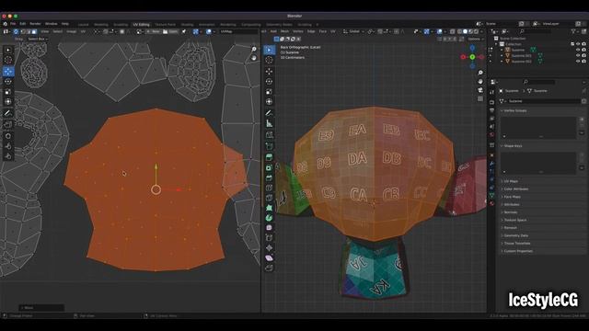
Task: Click the green Y axis on navigation gizmo
Action: (x=472, y=57)
